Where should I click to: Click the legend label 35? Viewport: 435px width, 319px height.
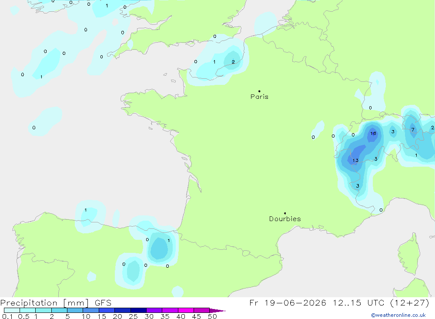pos(165,316)
